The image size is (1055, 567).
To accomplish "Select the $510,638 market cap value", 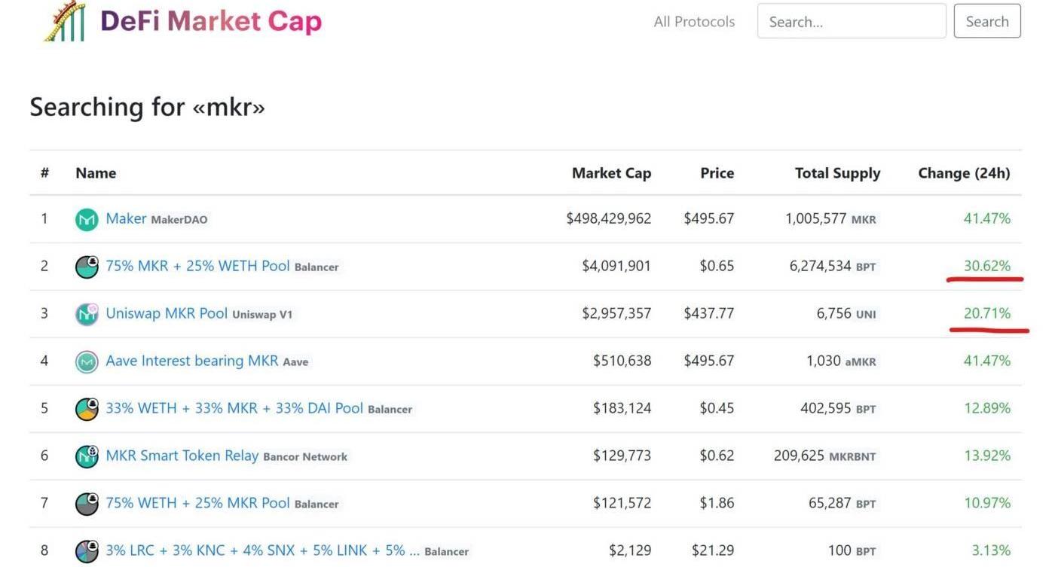I will (622, 361).
